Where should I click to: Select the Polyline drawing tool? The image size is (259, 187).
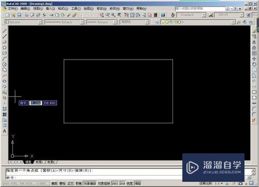pos(5,42)
